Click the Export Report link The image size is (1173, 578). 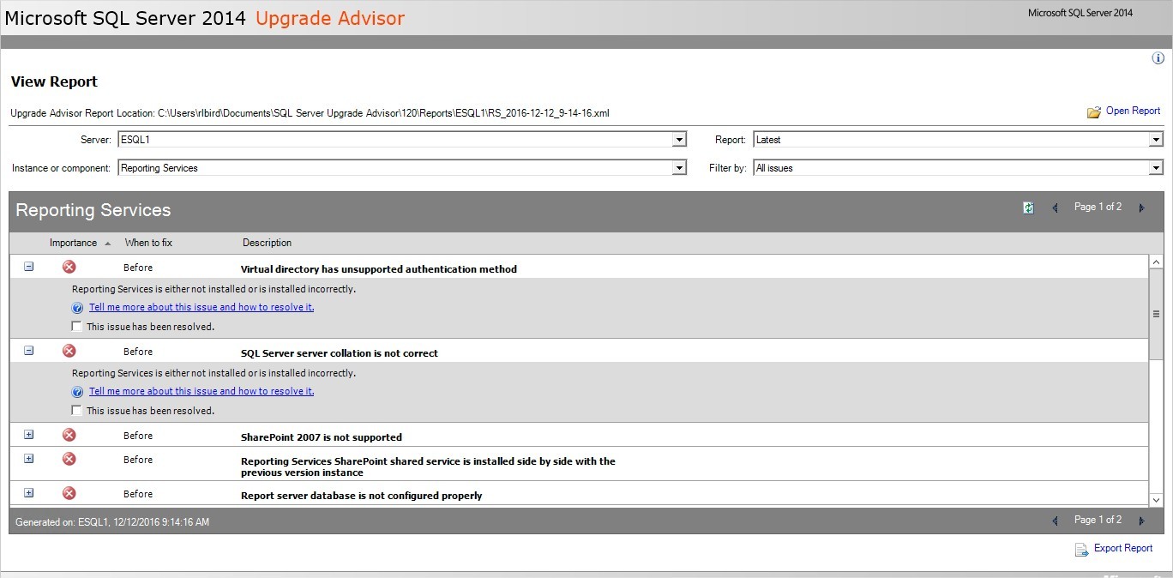(1123, 548)
